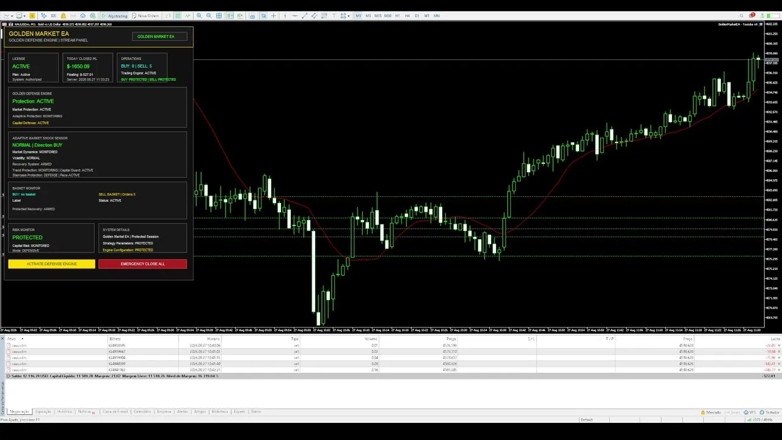Open the VPS link in the toolbox footer

pyautogui.click(x=750, y=413)
